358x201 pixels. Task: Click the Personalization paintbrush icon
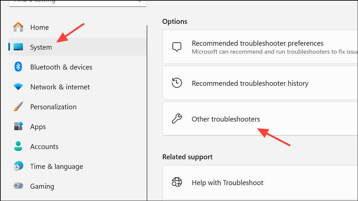18,107
